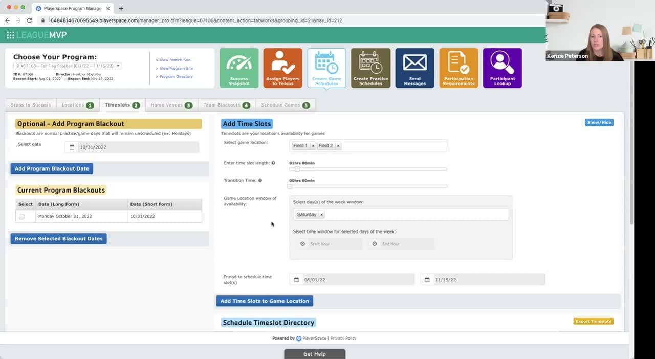Open the Success Snapshot tile
This screenshot has width=655, height=359.
click(239, 68)
